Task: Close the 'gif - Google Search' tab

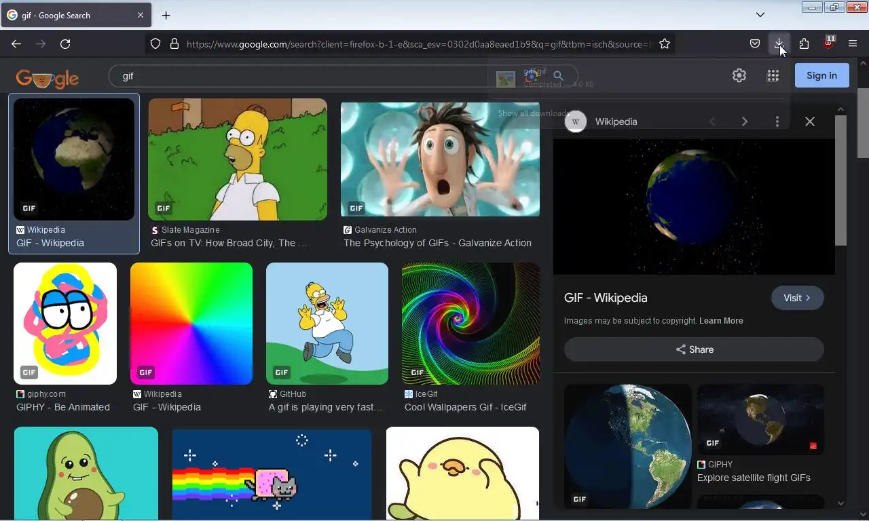Action: tap(141, 15)
